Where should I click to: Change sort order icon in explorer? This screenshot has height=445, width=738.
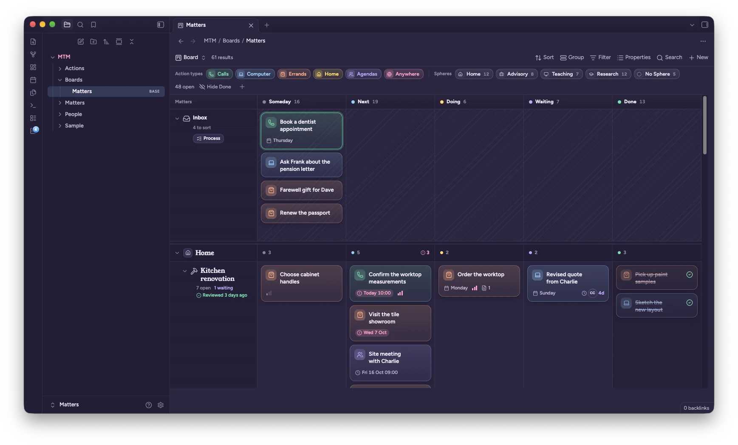pos(106,42)
